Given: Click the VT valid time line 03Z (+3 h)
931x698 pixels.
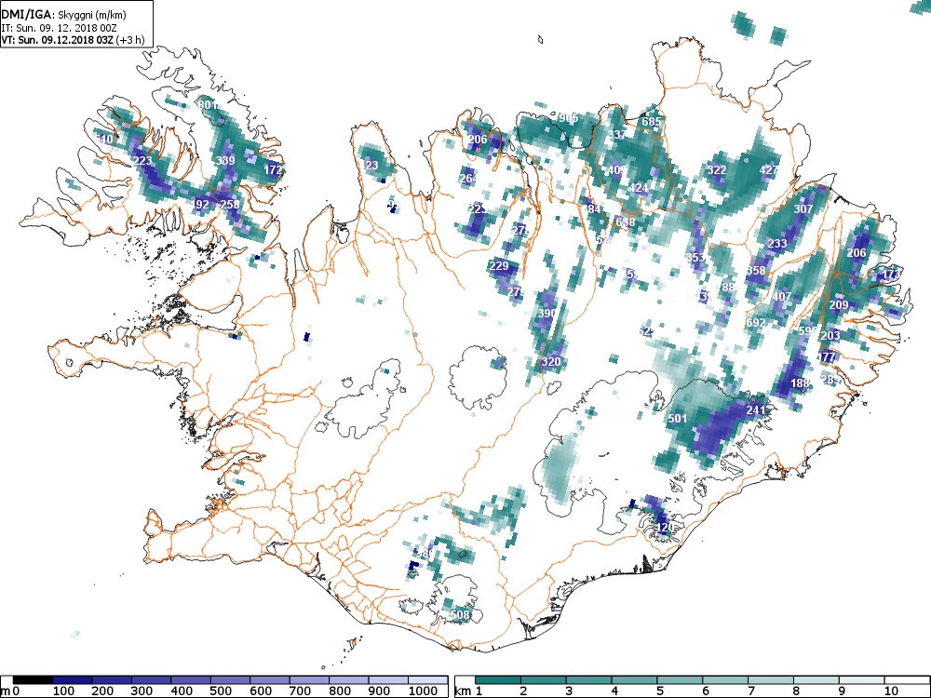Looking at the screenshot, I should pyautogui.click(x=73, y=40).
